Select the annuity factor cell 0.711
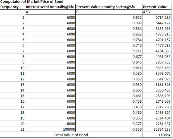 point(109,51)
